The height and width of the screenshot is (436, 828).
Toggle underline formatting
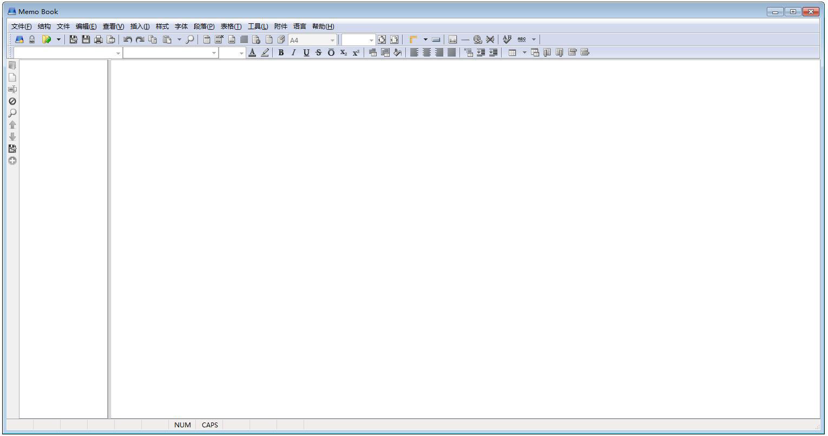click(x=306, y=52)
